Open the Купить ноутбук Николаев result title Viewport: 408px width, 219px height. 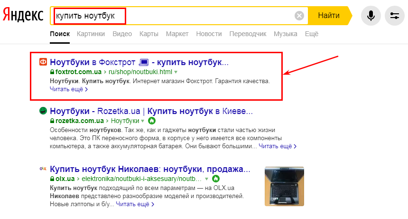pyautogui.click(x=150, y=169)
